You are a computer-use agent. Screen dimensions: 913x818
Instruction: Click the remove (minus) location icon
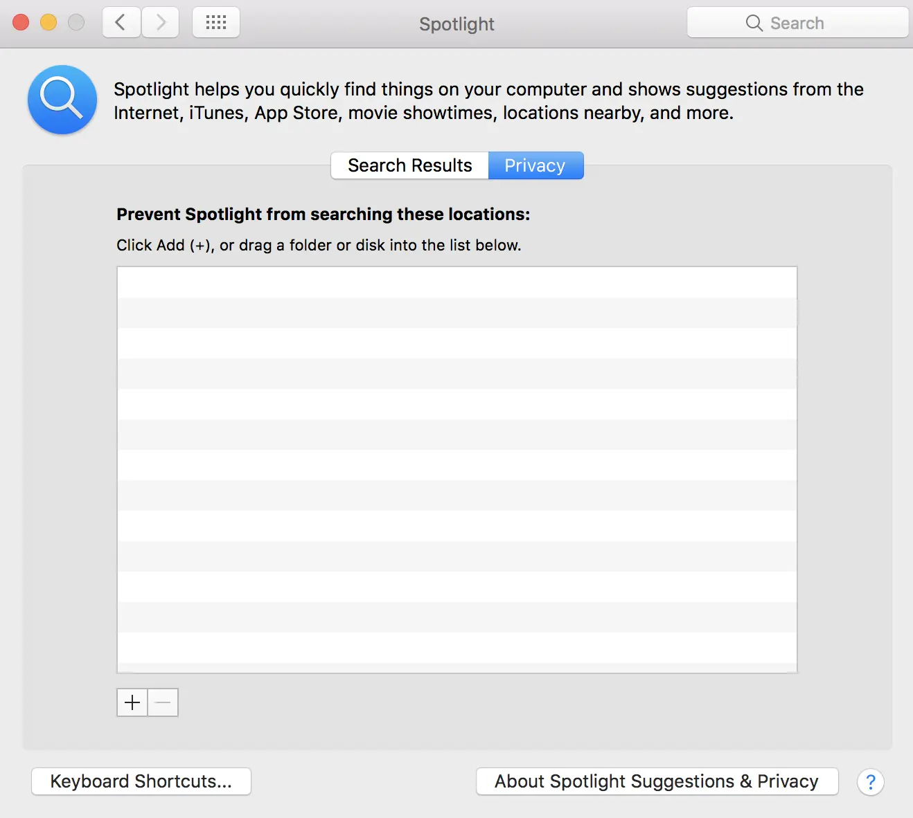[163, 702]
